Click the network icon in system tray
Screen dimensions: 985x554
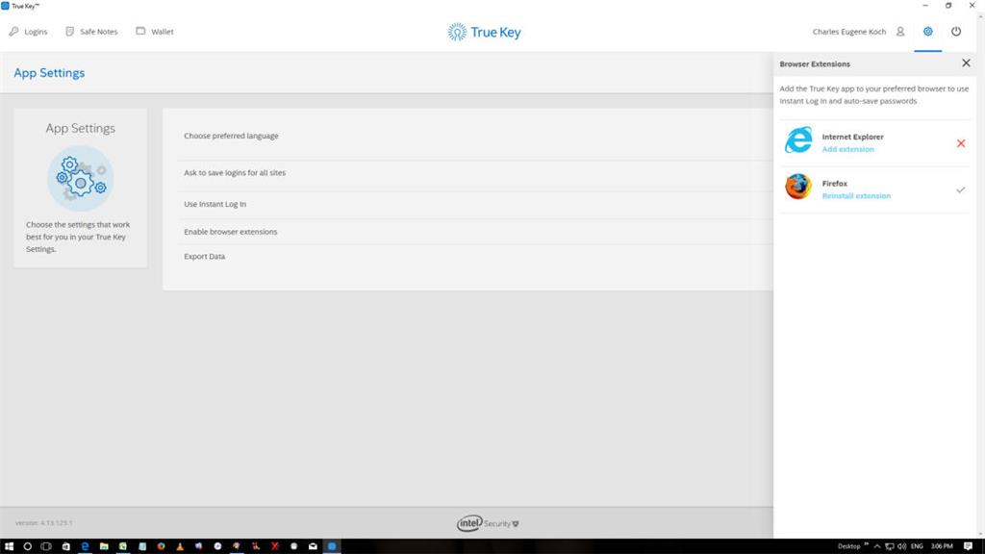(x=890, y=546)
